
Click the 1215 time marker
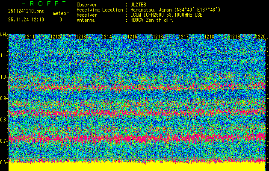[x=133, y=37]
